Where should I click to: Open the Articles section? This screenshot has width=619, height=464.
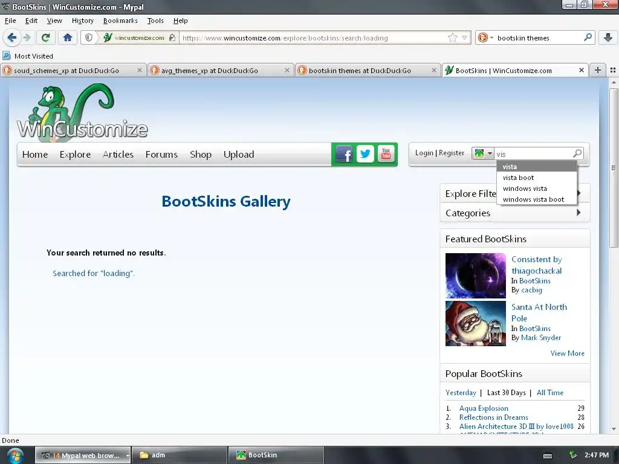coord(118,154)
